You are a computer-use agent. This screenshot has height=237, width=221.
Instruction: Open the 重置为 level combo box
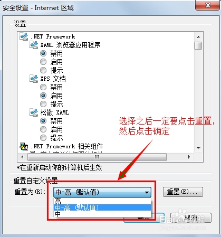click(102, 192)
